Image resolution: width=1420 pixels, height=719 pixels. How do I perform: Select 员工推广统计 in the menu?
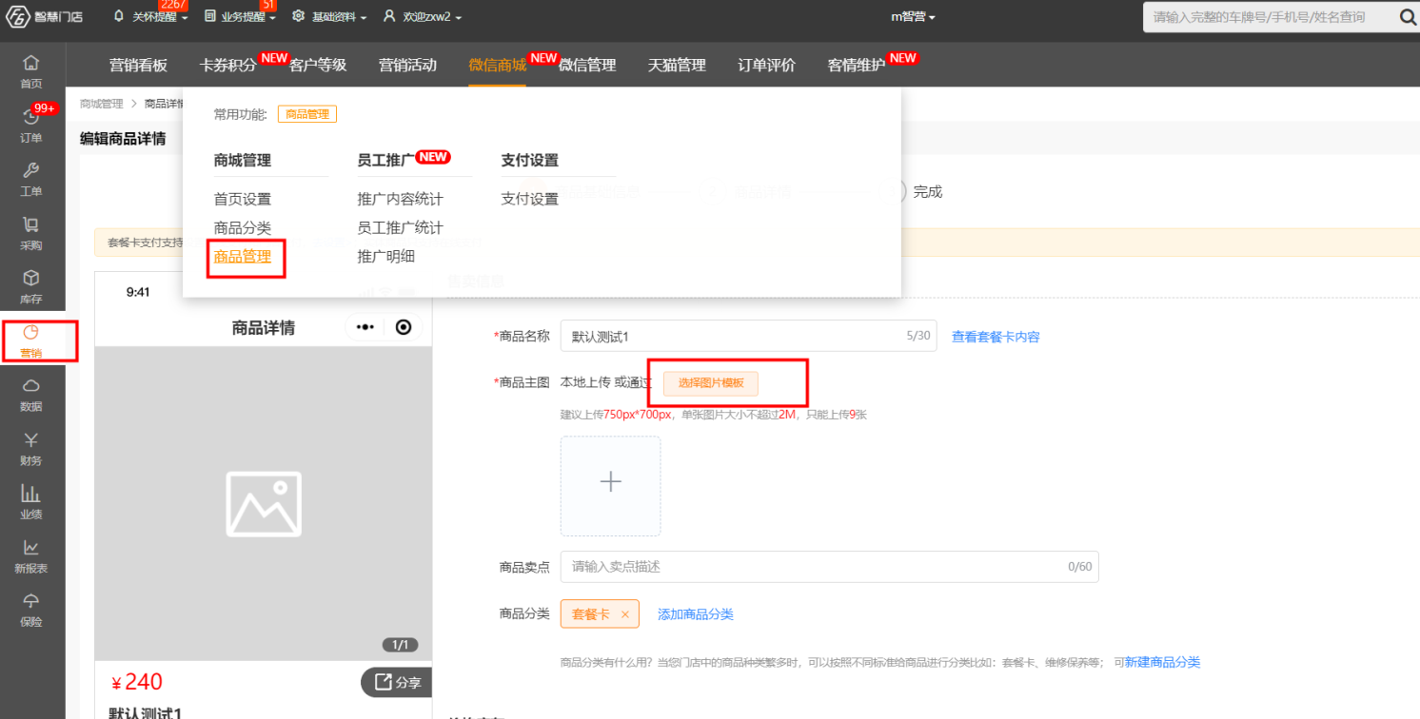coord(400,227)
